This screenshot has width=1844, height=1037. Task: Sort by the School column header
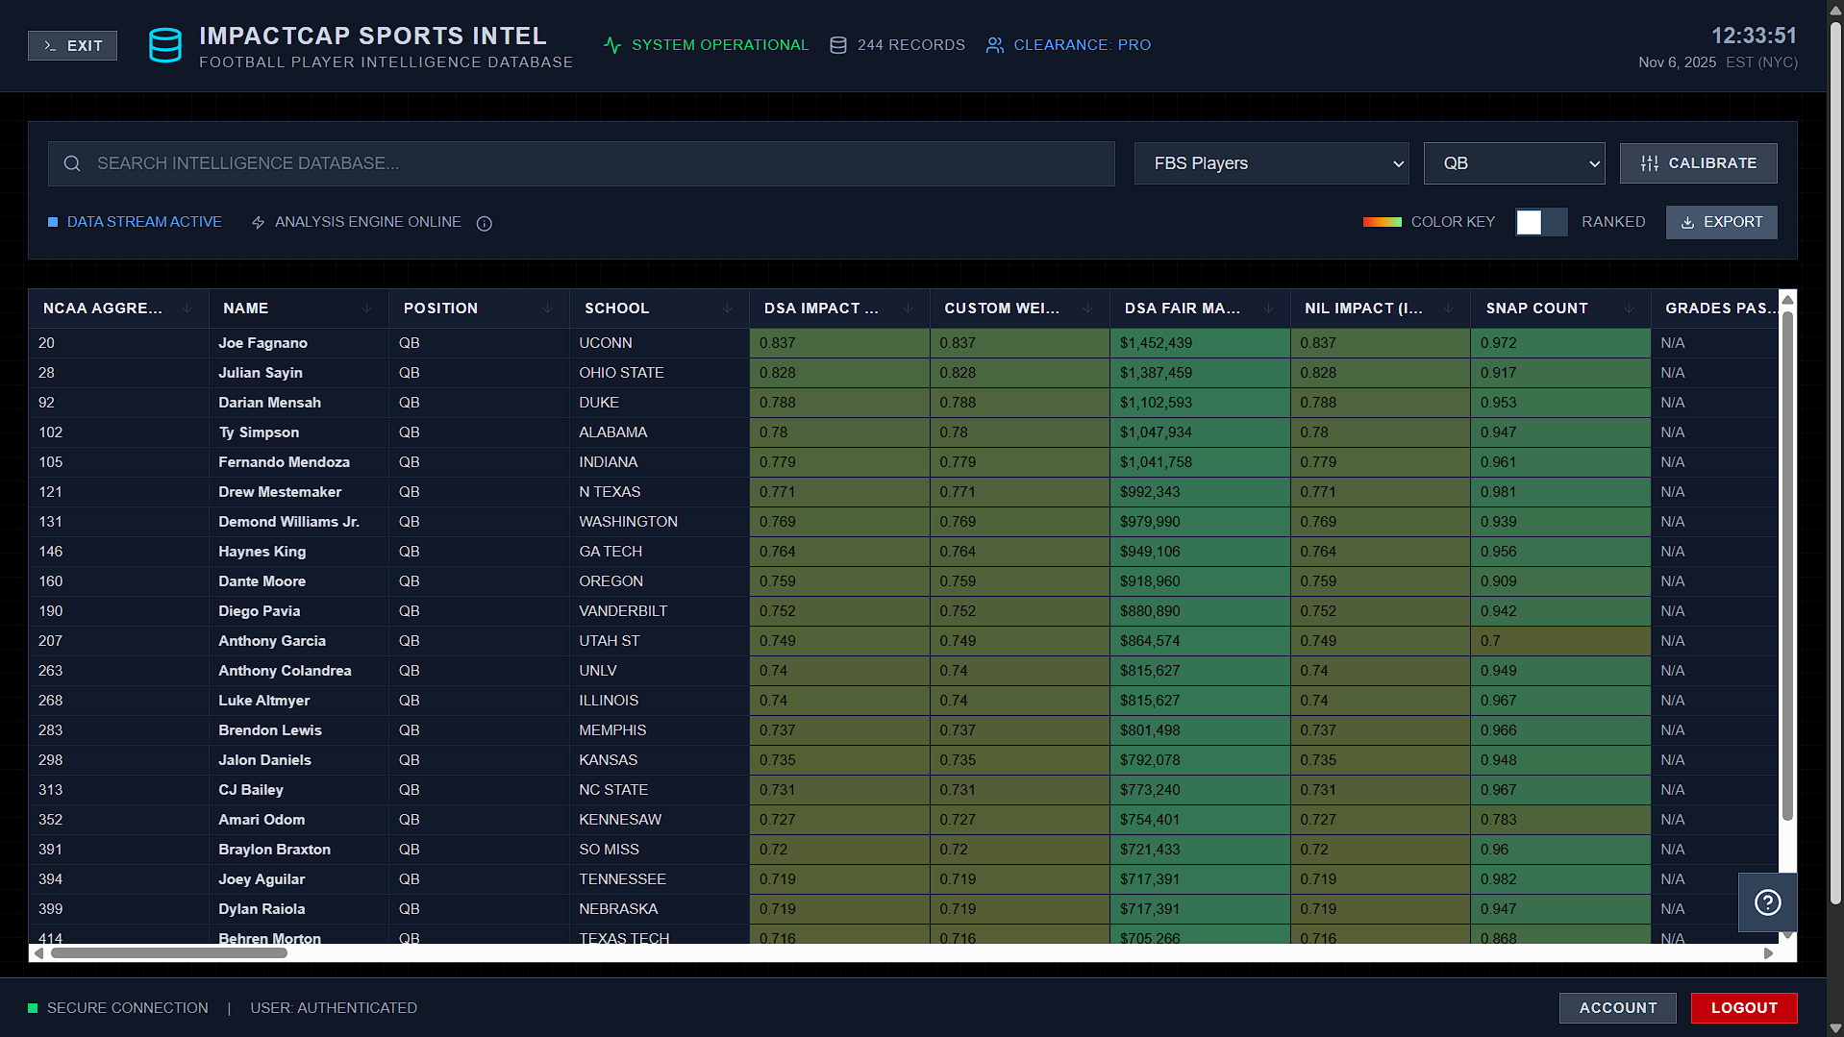point(616,309)
